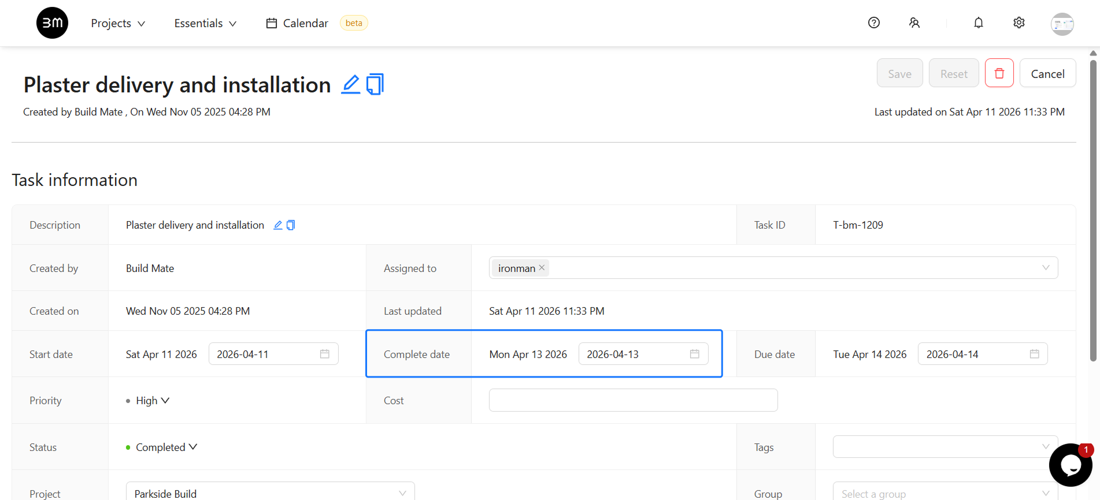Open the user profile avatar
Image resolution: width=1100 pixels, height=500 pixels.
click(1062, 24)
